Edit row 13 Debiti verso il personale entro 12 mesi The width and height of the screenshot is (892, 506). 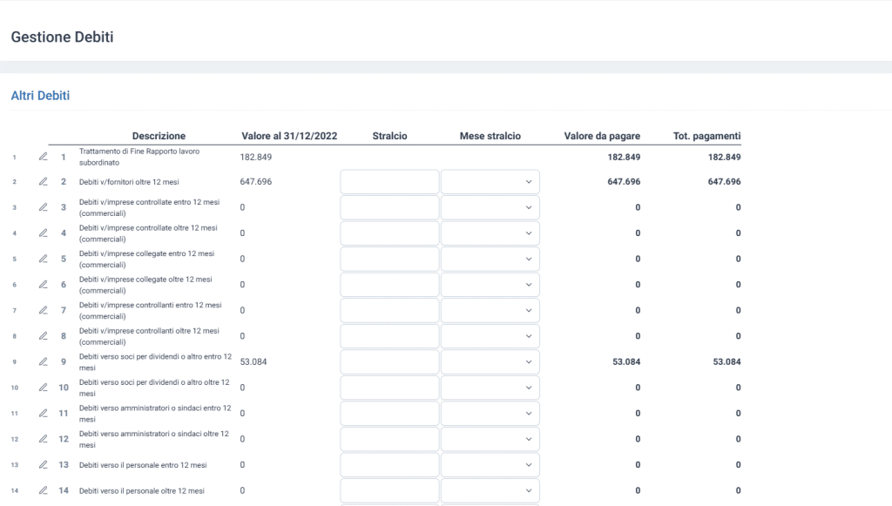[44, 464]
